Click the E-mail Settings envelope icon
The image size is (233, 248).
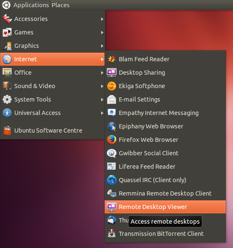[x=112, y=99]
